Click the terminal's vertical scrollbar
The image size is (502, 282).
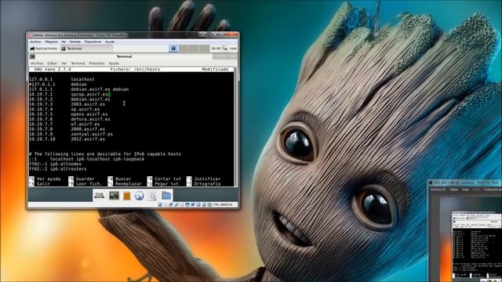[236, 126]
